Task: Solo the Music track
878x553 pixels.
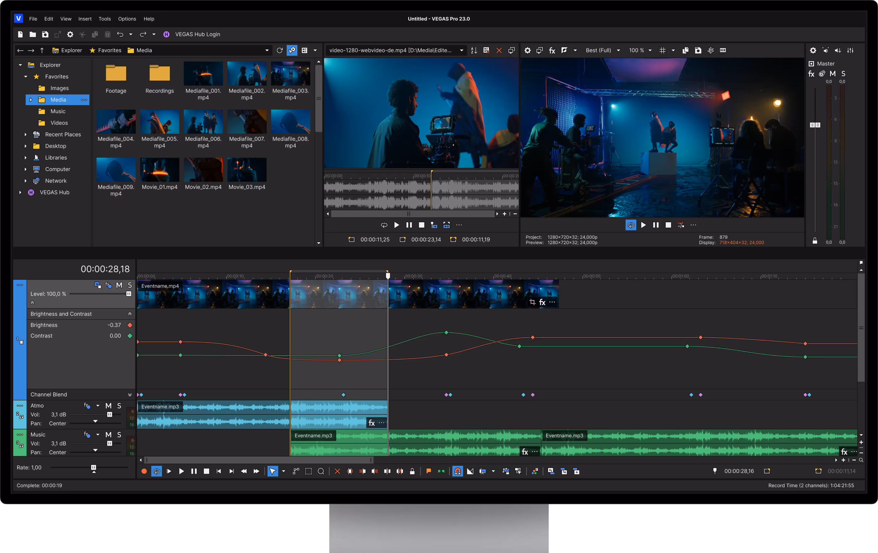Action: (x=119, y=434)
